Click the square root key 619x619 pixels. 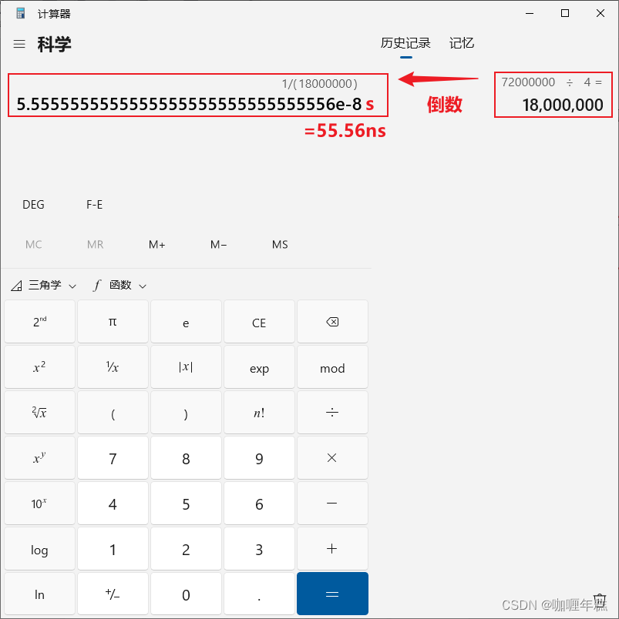coord(39,413)
